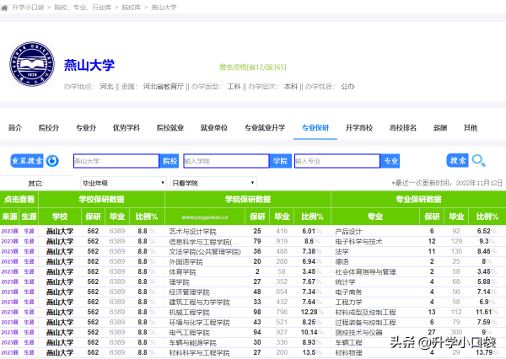Click 2023届 link in 艺术与设计学院 row
The width and height of the screenshot is (506, 359).
9,231
